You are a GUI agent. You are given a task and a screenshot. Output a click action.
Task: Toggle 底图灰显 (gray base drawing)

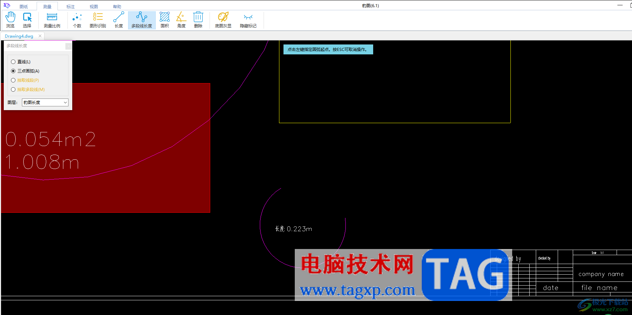223,20
